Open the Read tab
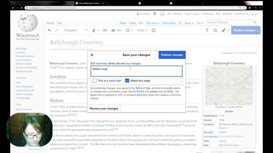 132,23
